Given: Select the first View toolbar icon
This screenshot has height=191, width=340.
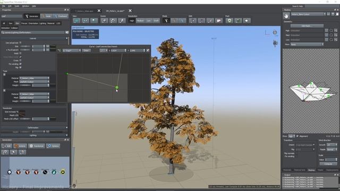Looking at the screenshot, I should (x=76, y=21).
